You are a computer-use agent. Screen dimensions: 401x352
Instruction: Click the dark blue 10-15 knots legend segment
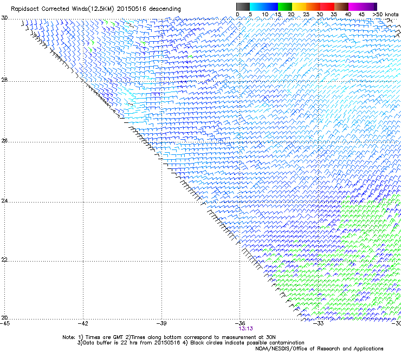pyautogui.click(x=271, y=6)
